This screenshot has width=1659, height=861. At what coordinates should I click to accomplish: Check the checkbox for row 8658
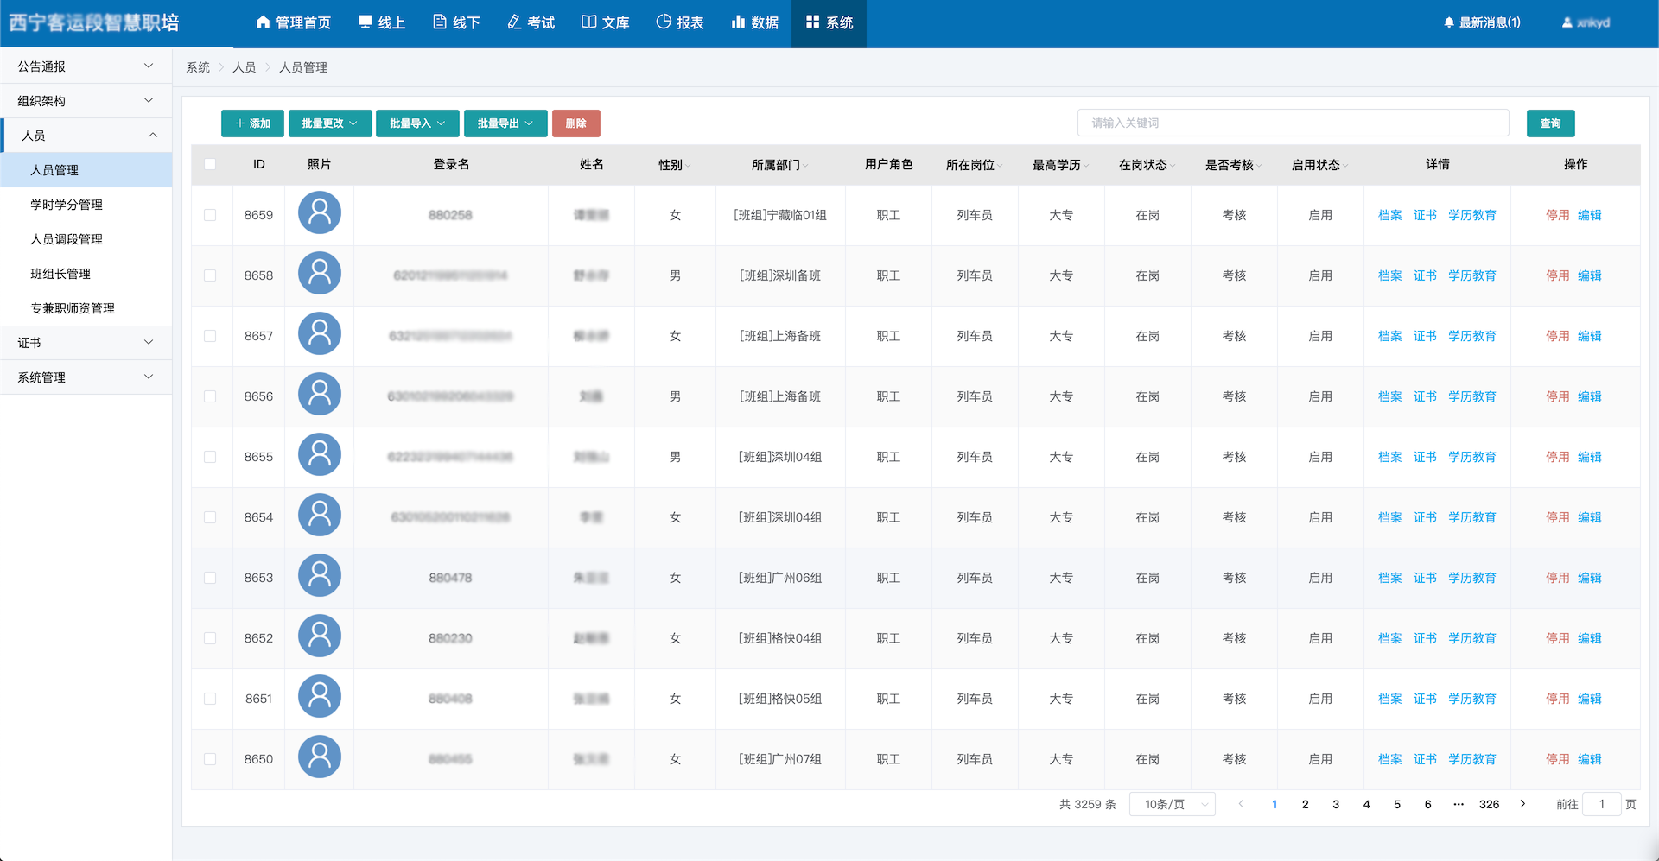pos(210,275)
